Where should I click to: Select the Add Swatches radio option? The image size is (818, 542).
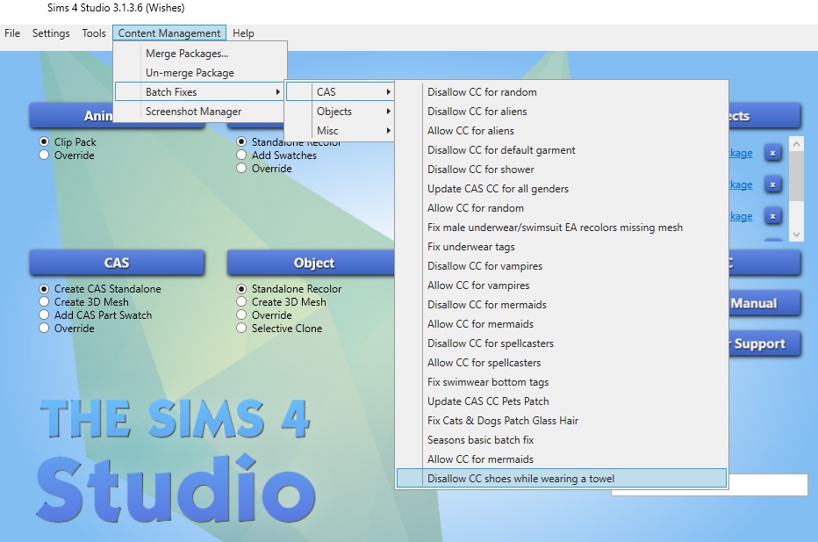pyautogui.click(x=241, y=155)
